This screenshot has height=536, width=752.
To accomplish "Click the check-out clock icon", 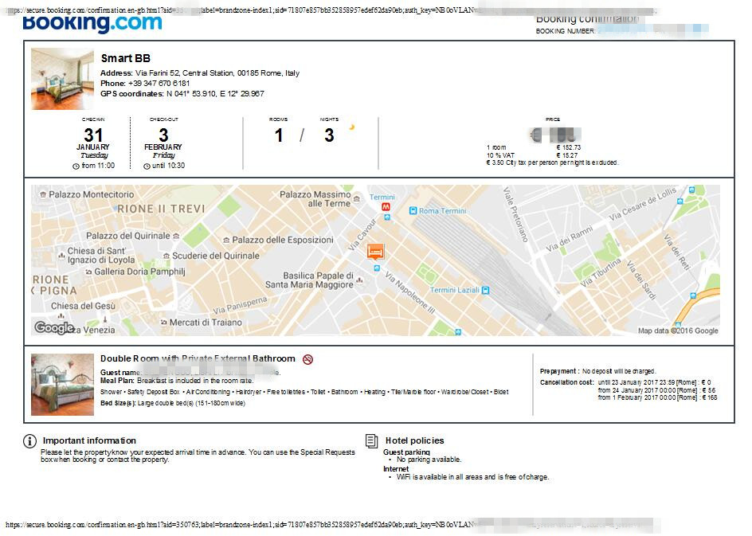I will 147,166.
